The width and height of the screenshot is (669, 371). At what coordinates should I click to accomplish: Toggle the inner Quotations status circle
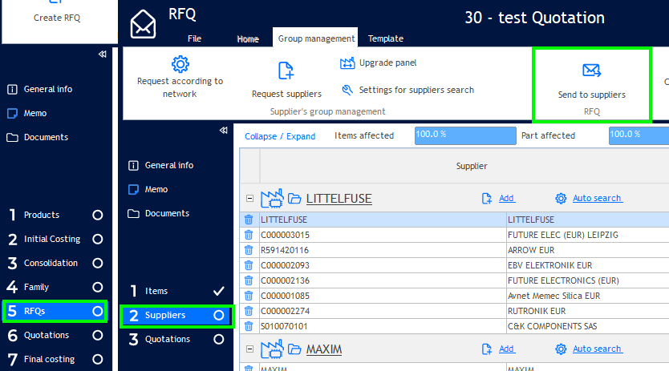(219, 340)
